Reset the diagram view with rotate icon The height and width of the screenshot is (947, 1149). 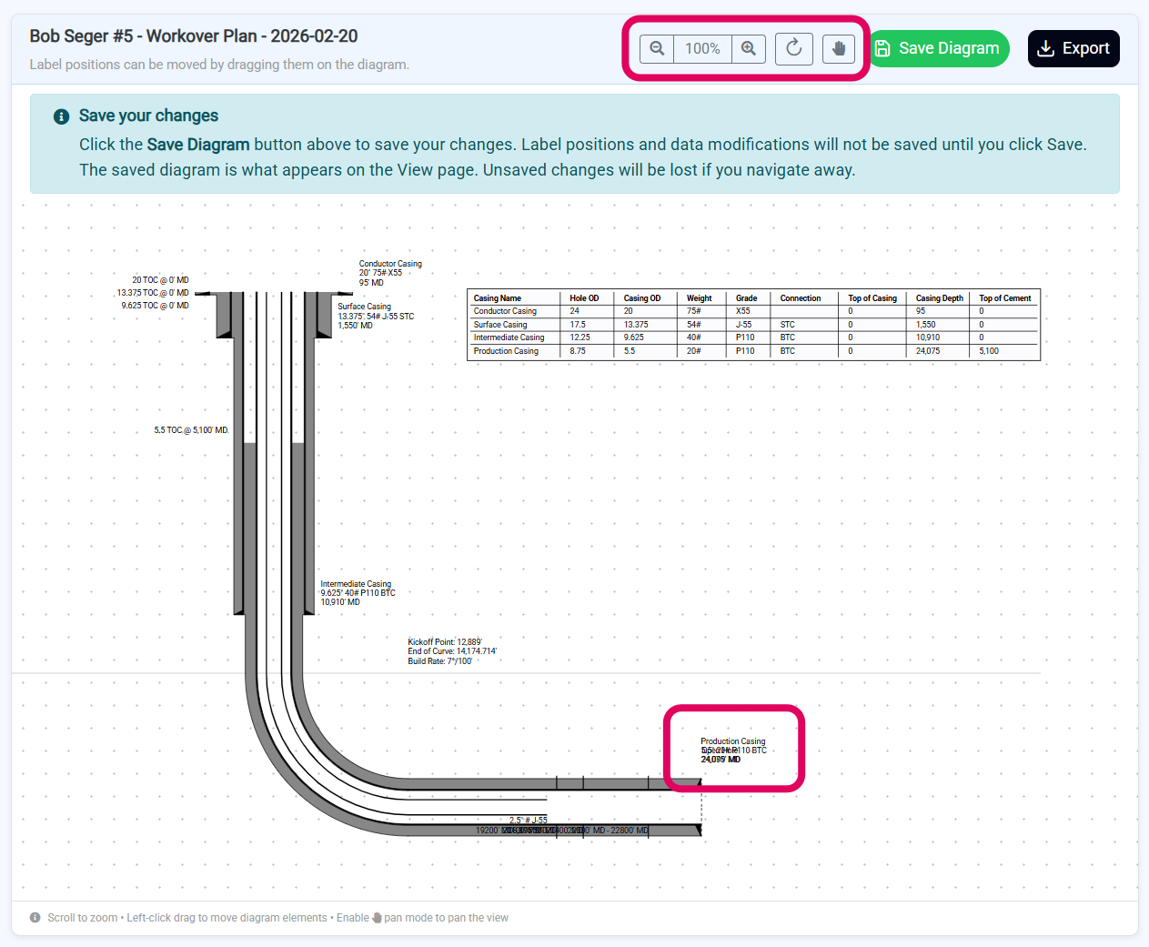(794, 48)
